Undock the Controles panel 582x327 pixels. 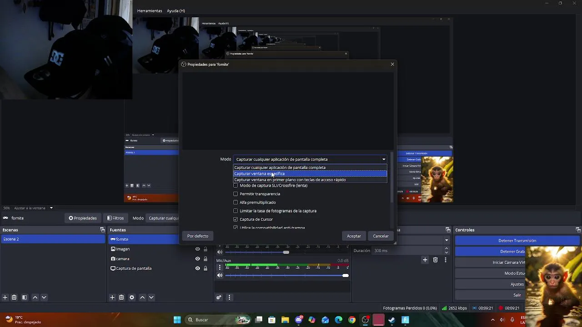578,230
